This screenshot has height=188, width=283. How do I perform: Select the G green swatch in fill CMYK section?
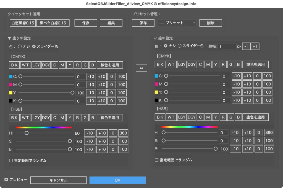(85, 64)
